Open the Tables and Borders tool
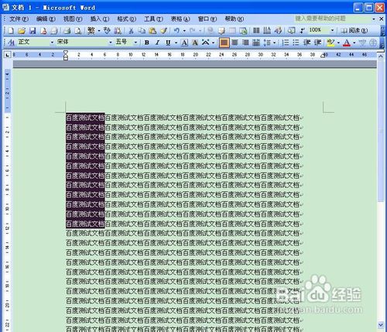Screen dimensions: 387x332 [x=221, y=31]
